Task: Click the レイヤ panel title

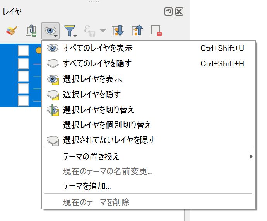Action: point(12,12)
